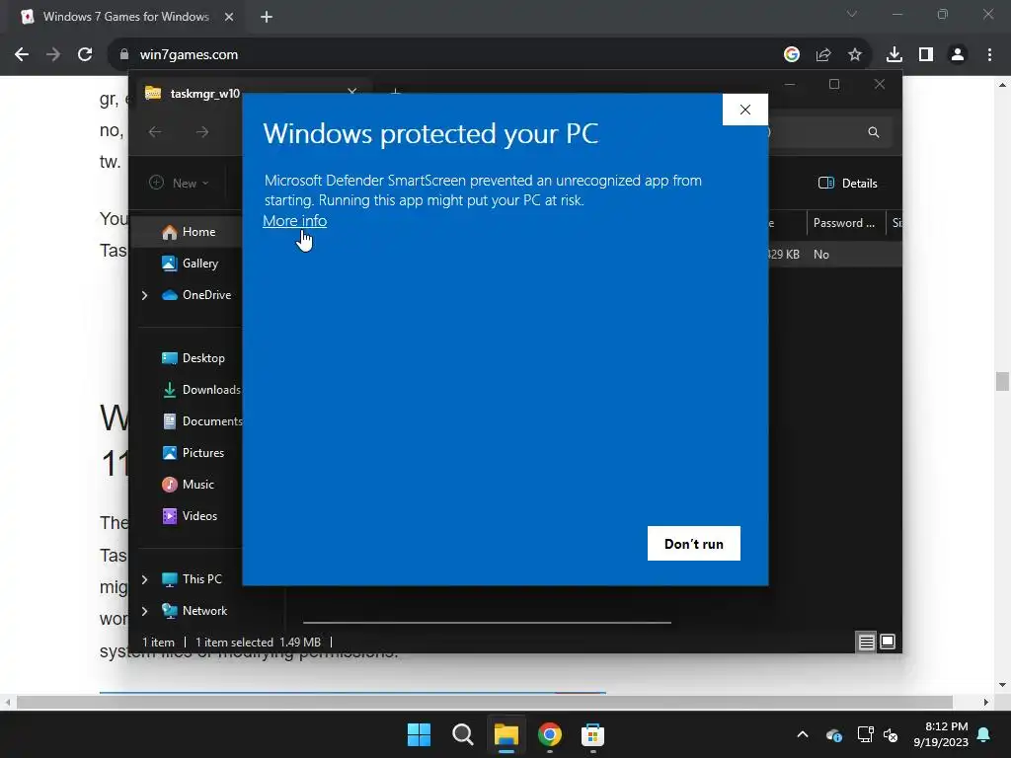Select the Windows 7 Games for Windows tab
This screenshot has height=758, width=1011.
tap(126, 17)
